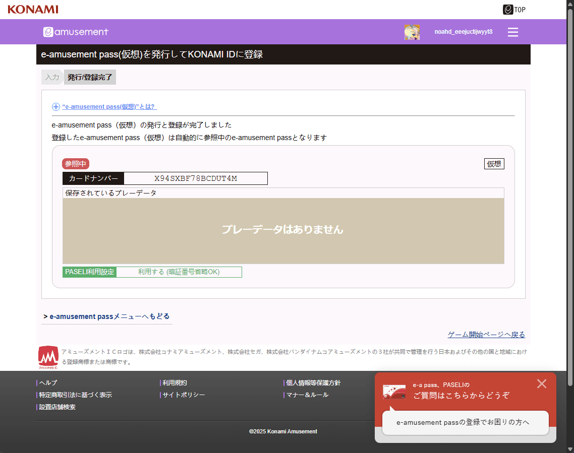Click the カードナンバー label

tap(93, 178)
